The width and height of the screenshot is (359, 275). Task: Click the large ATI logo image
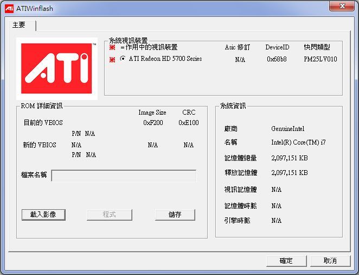[x=57, y=68]
